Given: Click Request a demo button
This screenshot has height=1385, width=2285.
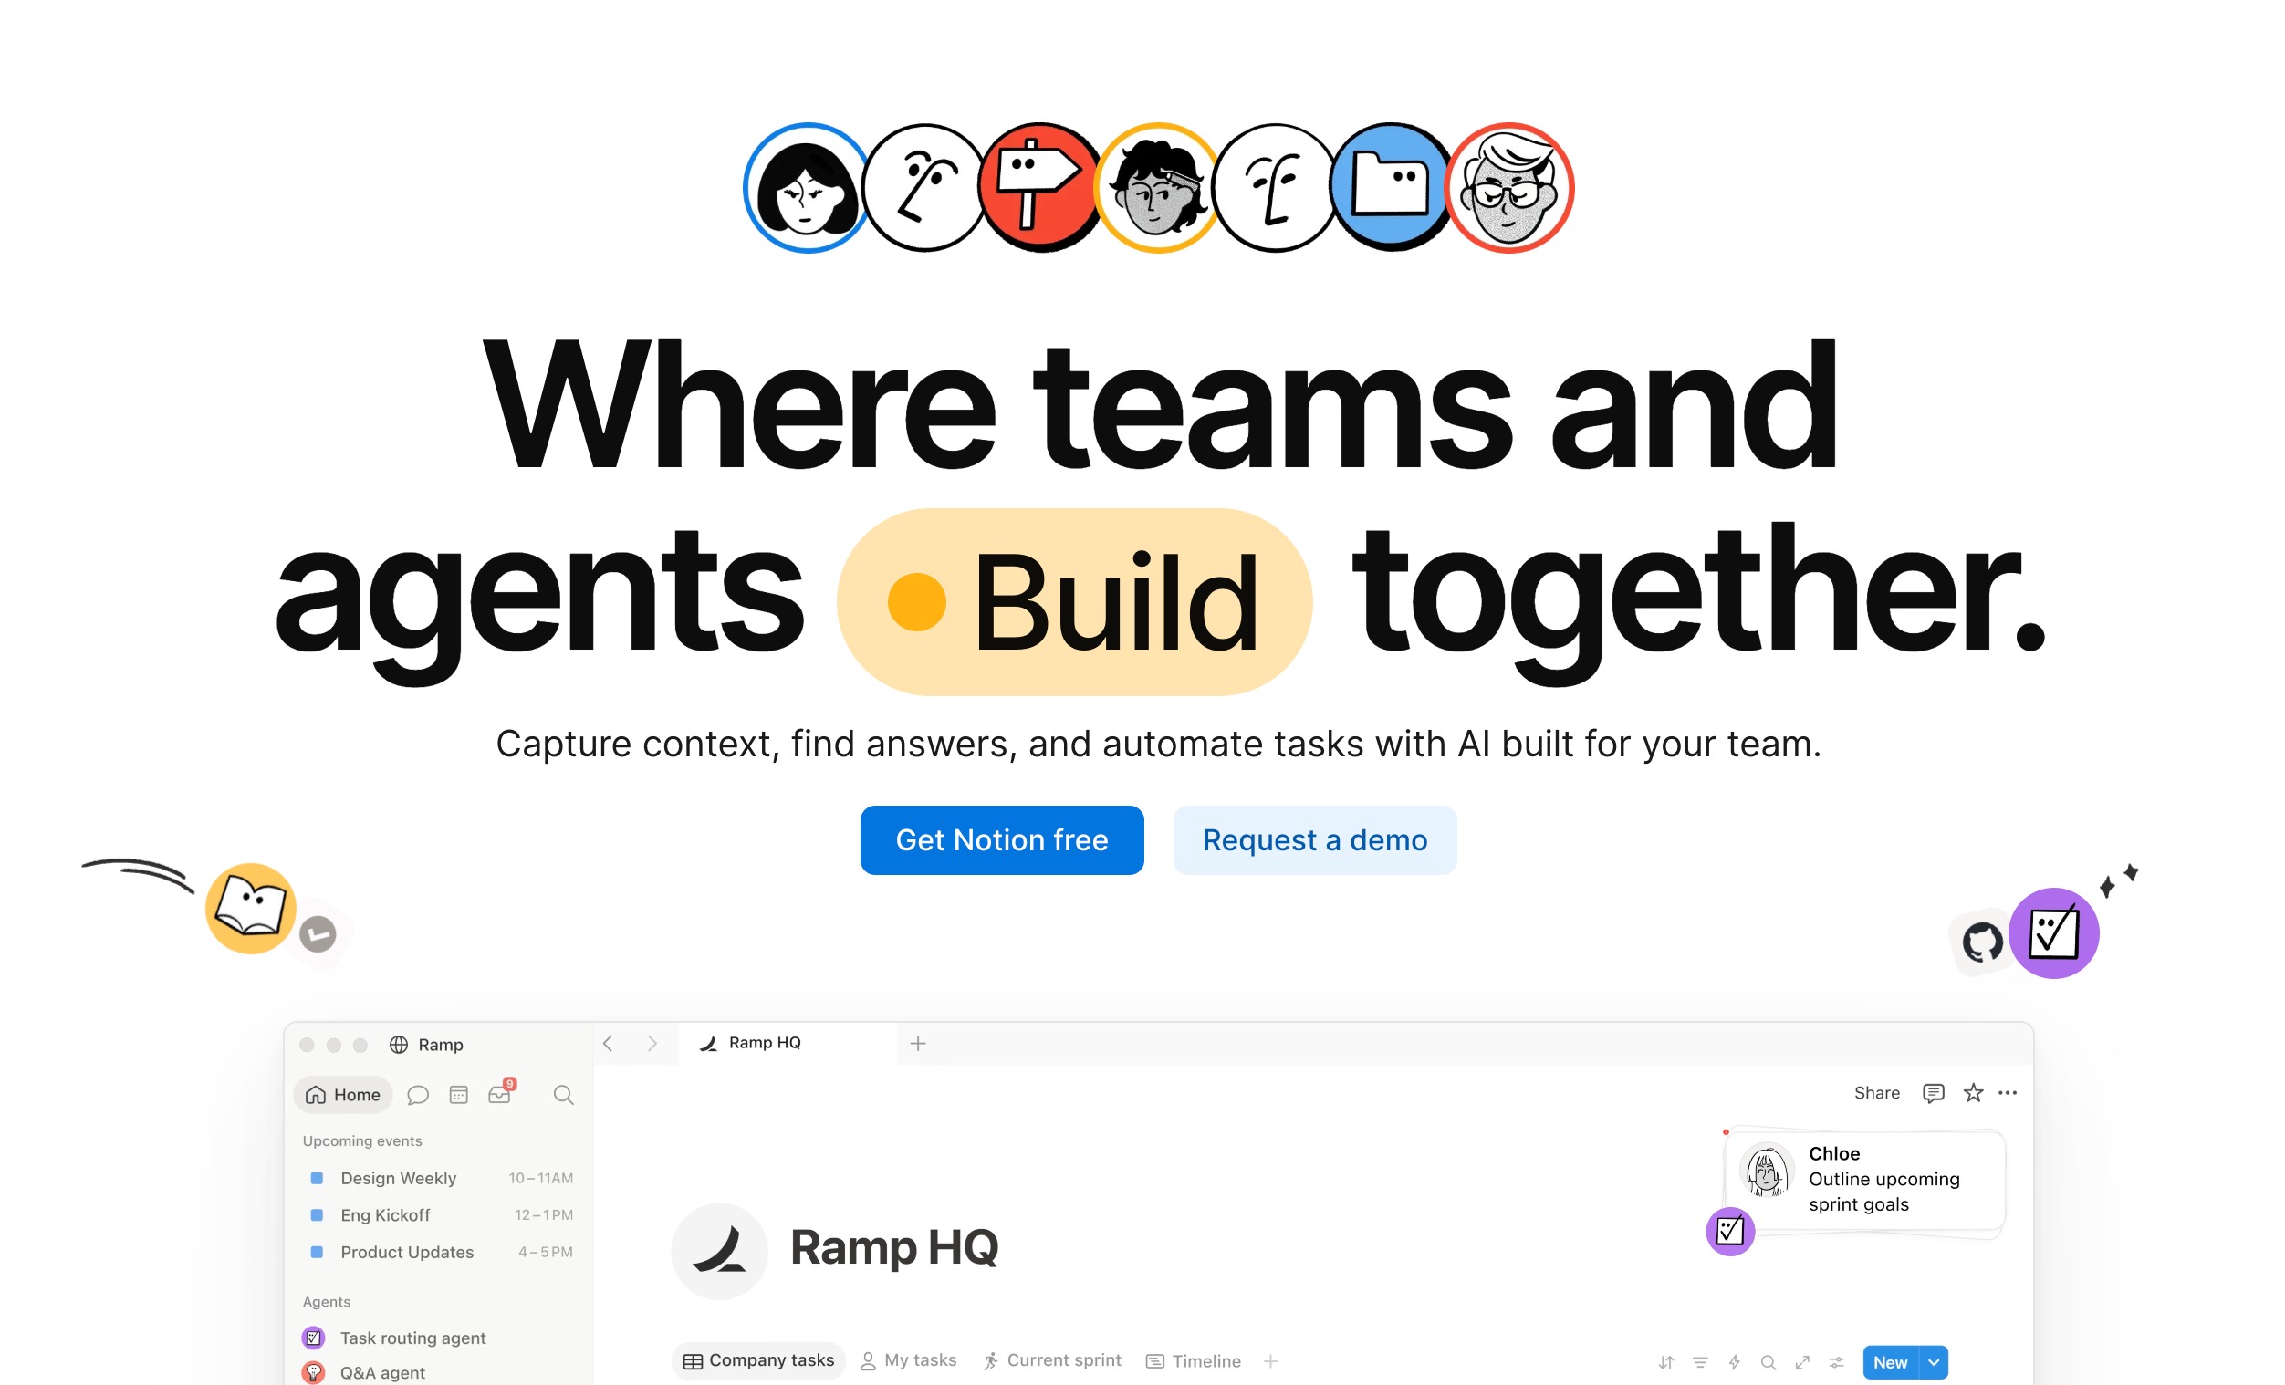Looking at the screenshot, I should (x=1314, y=840).
